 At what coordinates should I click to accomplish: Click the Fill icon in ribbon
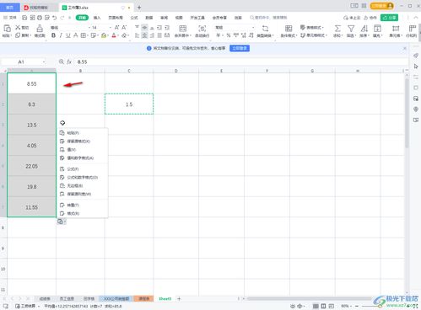[x=377, y=29]
